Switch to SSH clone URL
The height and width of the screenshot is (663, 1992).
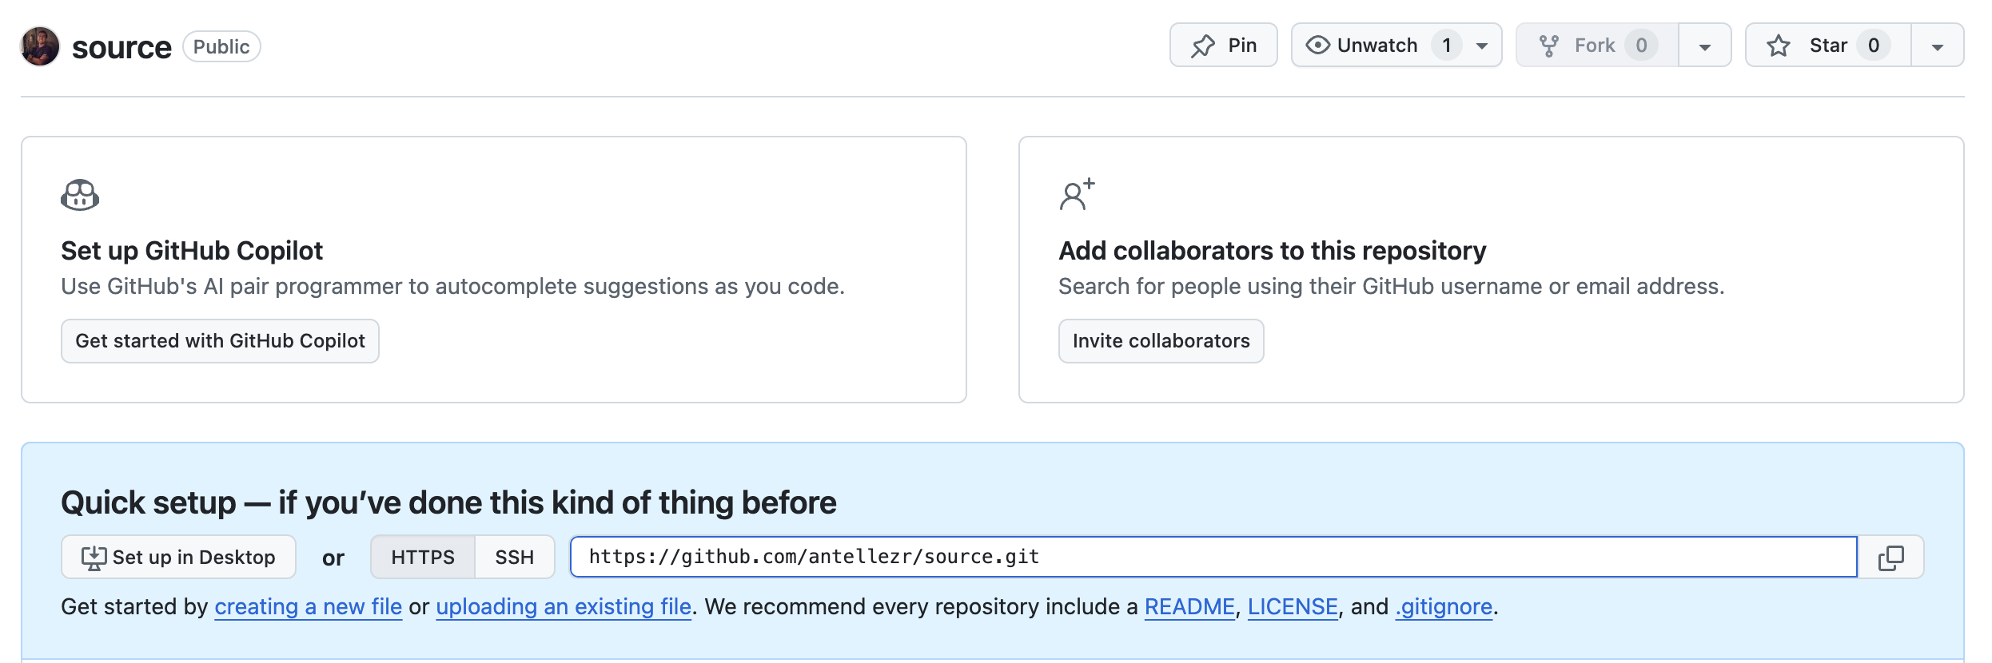click(515, 557)
